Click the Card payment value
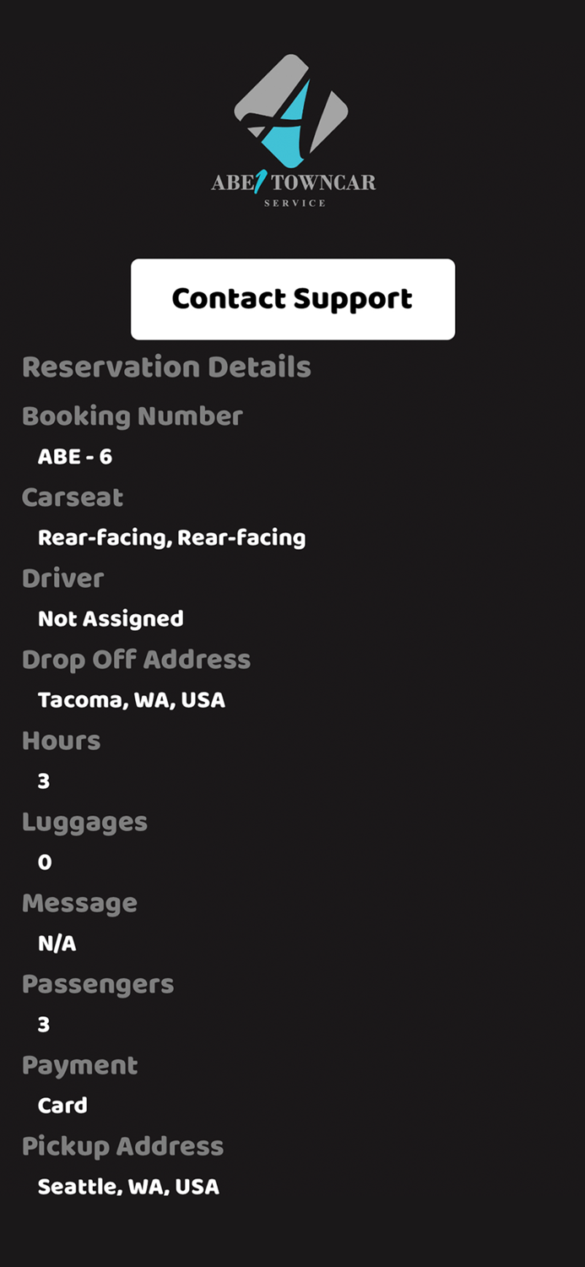Viewport: 585px width, 1267px height. tap(62, 1105)
